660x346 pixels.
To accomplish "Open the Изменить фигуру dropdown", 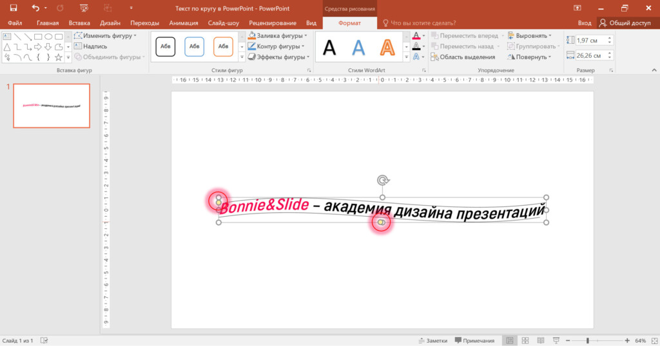I will click(x=105, y=35).
